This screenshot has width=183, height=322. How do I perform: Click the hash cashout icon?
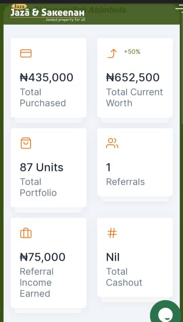(x=112, y=233)
